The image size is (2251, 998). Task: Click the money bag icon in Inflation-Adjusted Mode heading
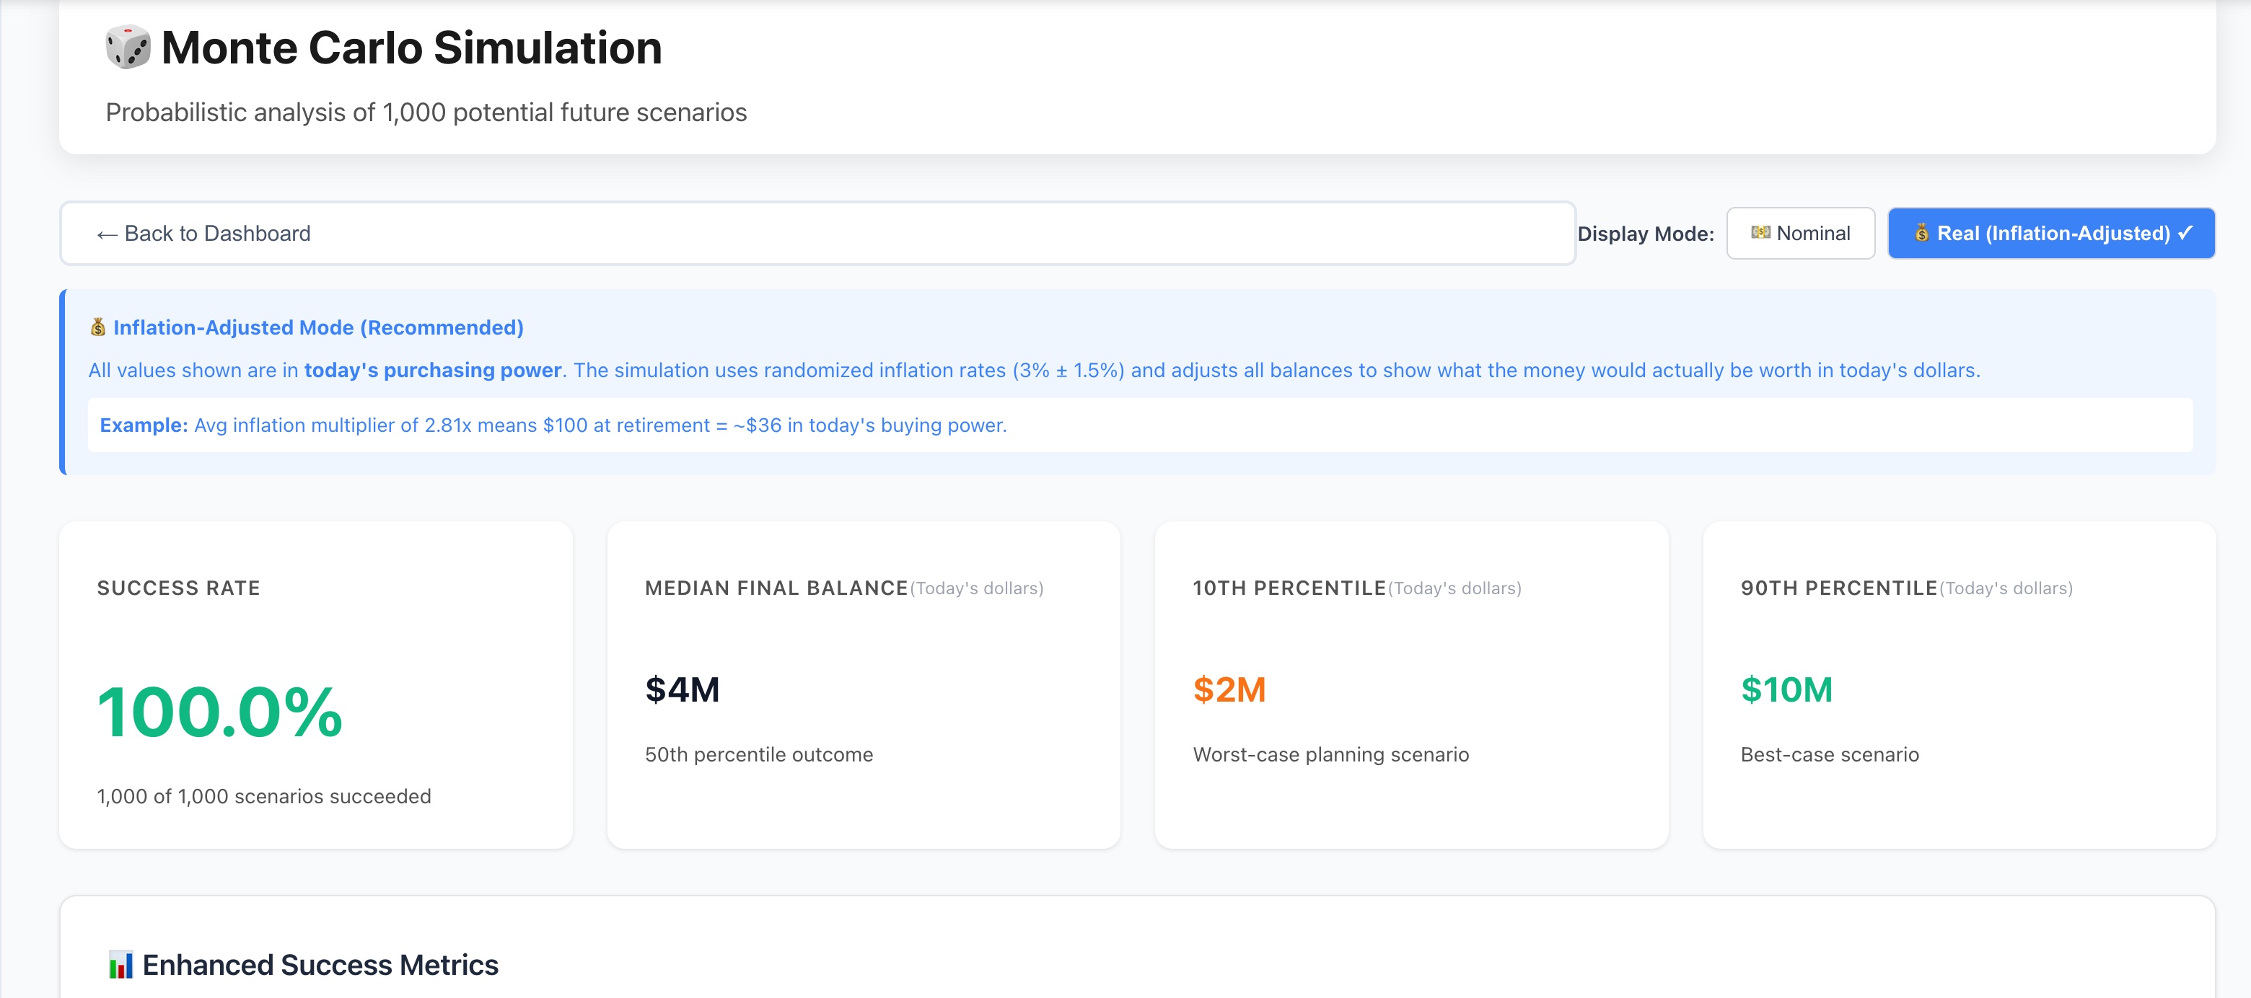98,327
